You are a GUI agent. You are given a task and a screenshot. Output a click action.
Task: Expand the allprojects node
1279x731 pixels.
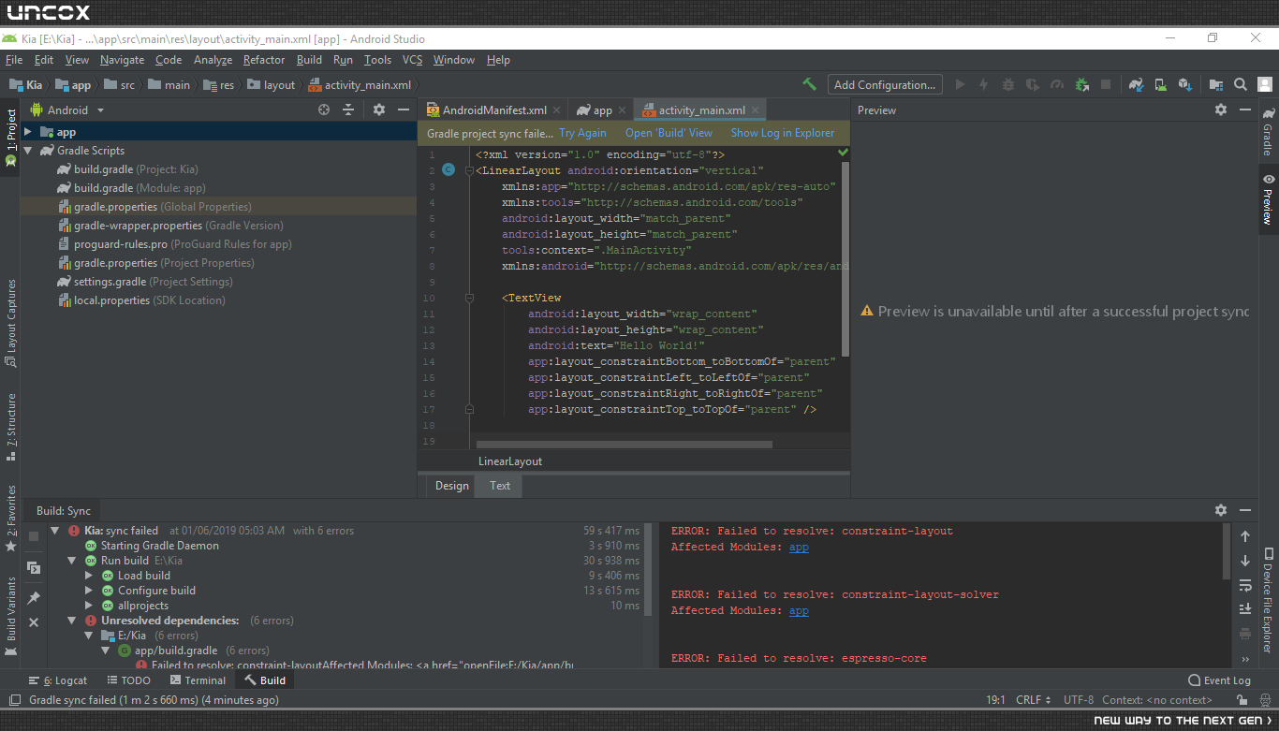point(89,606)
